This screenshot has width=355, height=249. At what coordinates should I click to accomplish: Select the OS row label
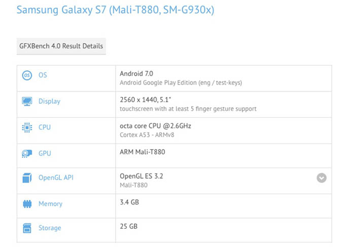point(43,75)
